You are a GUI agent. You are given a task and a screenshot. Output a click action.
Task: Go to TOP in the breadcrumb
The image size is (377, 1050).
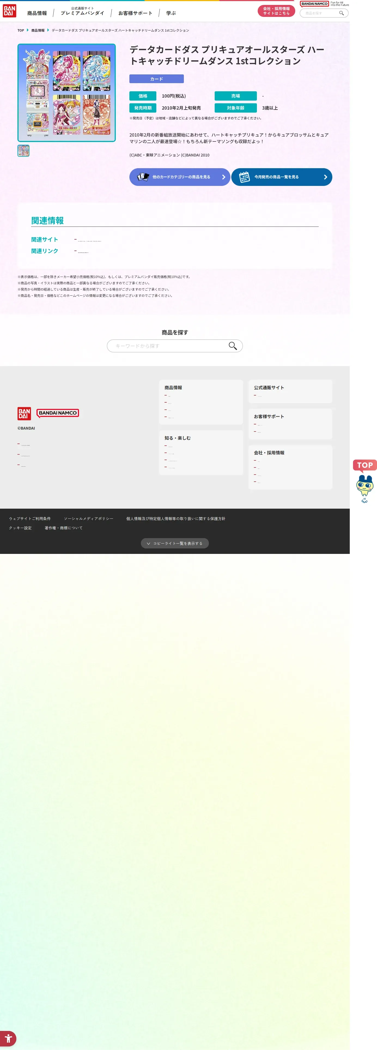pos(21,31)
